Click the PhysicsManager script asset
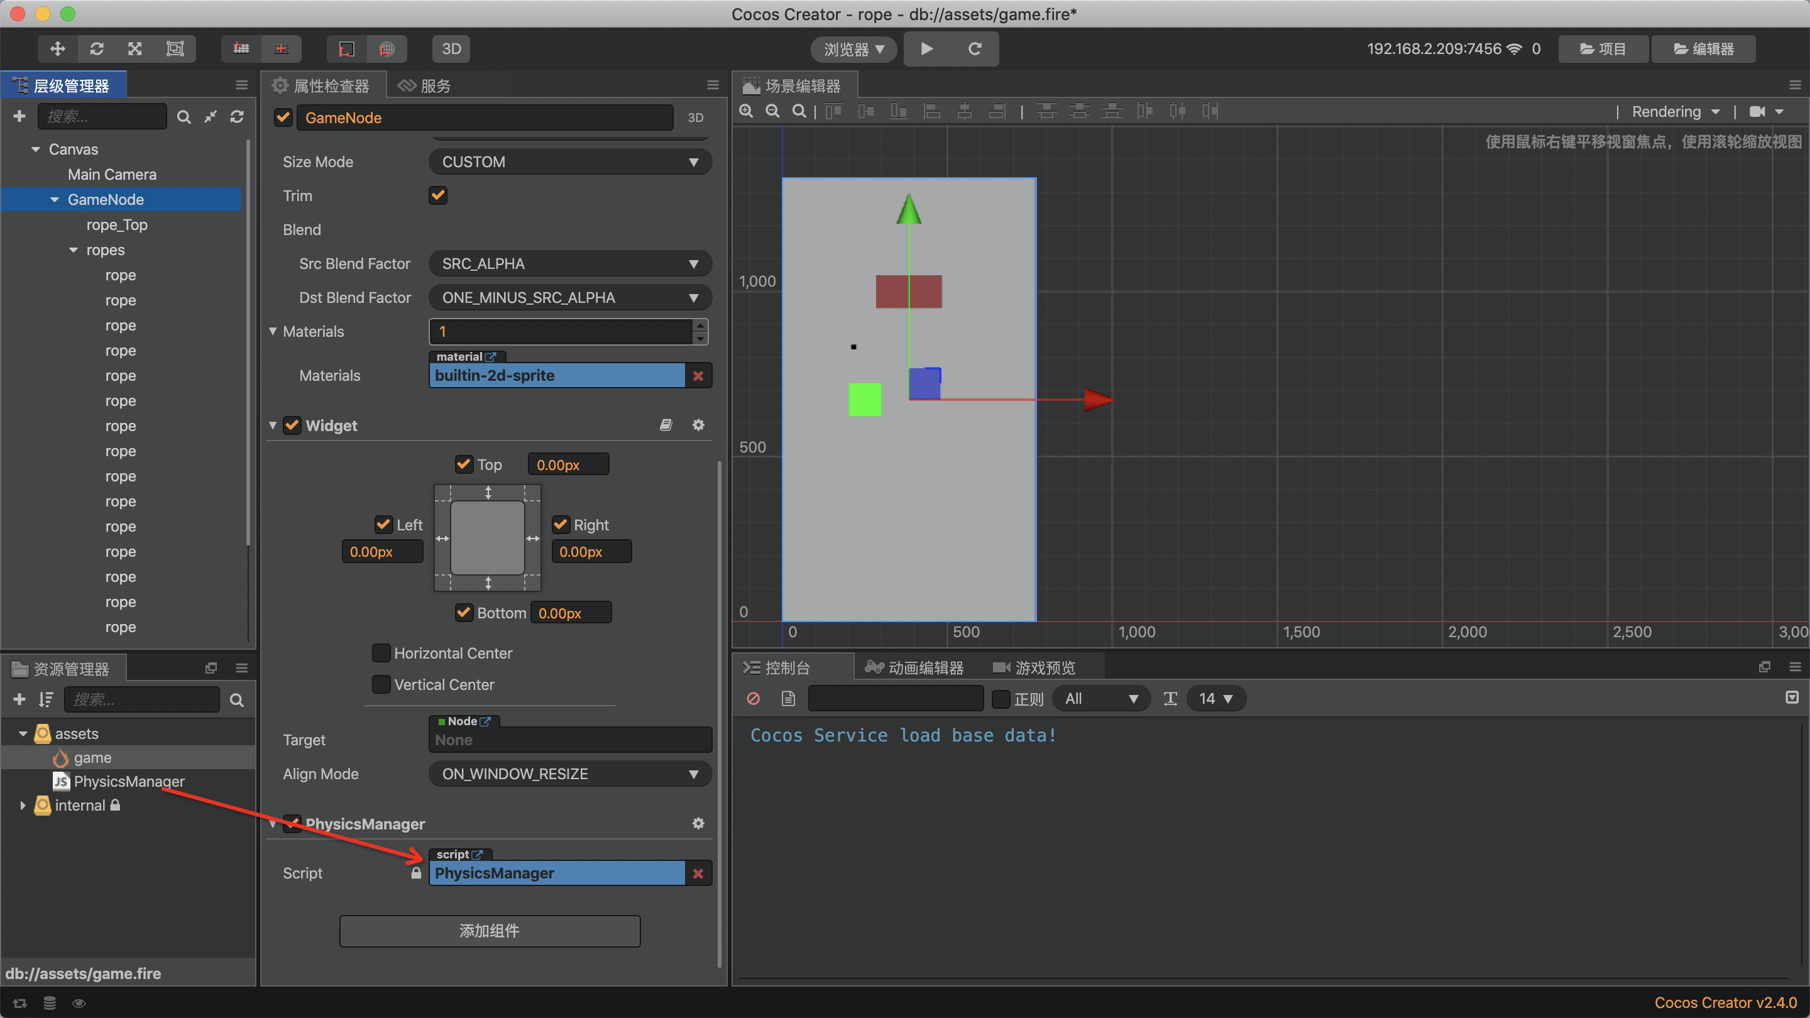The height and width of the screenshot is (1018, 1810). click(129, 780)
